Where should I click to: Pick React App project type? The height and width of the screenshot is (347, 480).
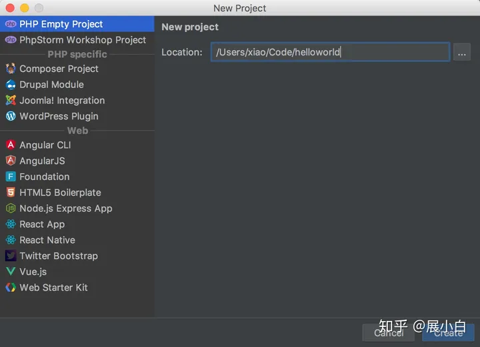[x=42, y=224]
